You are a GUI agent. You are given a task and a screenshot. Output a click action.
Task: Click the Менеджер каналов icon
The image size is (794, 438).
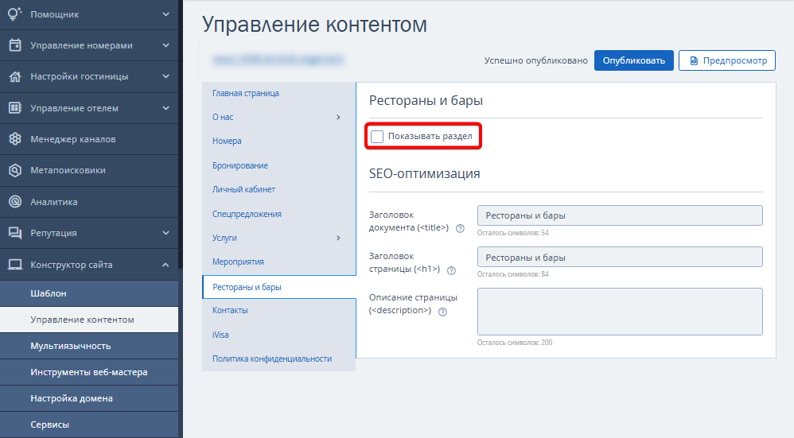pos(15,138)
